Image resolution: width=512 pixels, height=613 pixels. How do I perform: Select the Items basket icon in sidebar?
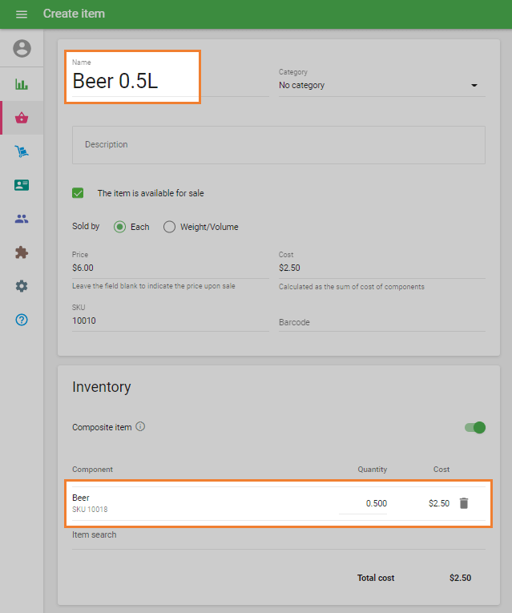coord(22,118)
